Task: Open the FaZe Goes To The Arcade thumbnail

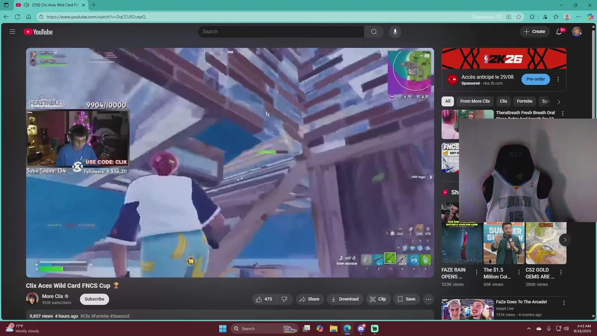Action: coord(467,310)
